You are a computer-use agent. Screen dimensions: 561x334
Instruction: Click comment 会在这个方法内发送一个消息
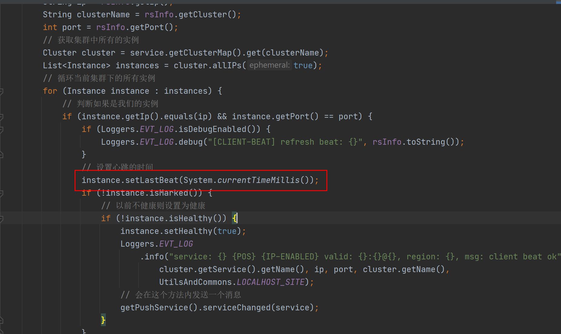click(181, 295)
